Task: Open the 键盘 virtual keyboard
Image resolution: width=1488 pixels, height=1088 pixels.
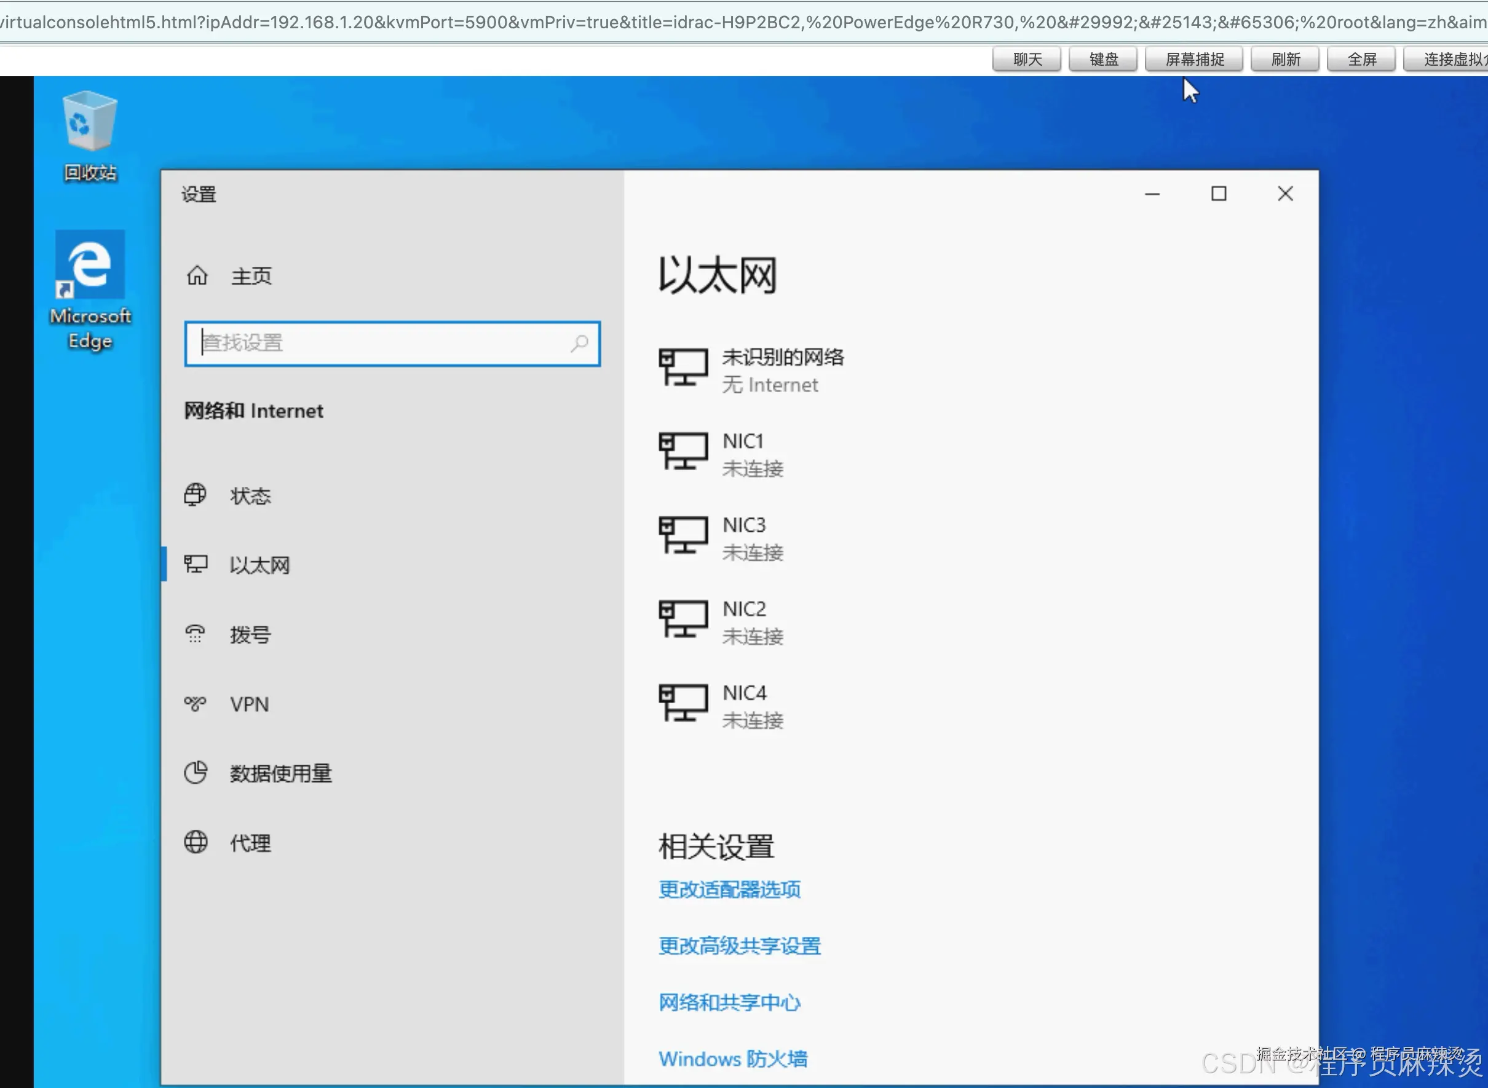Action: click(1102, 59)
